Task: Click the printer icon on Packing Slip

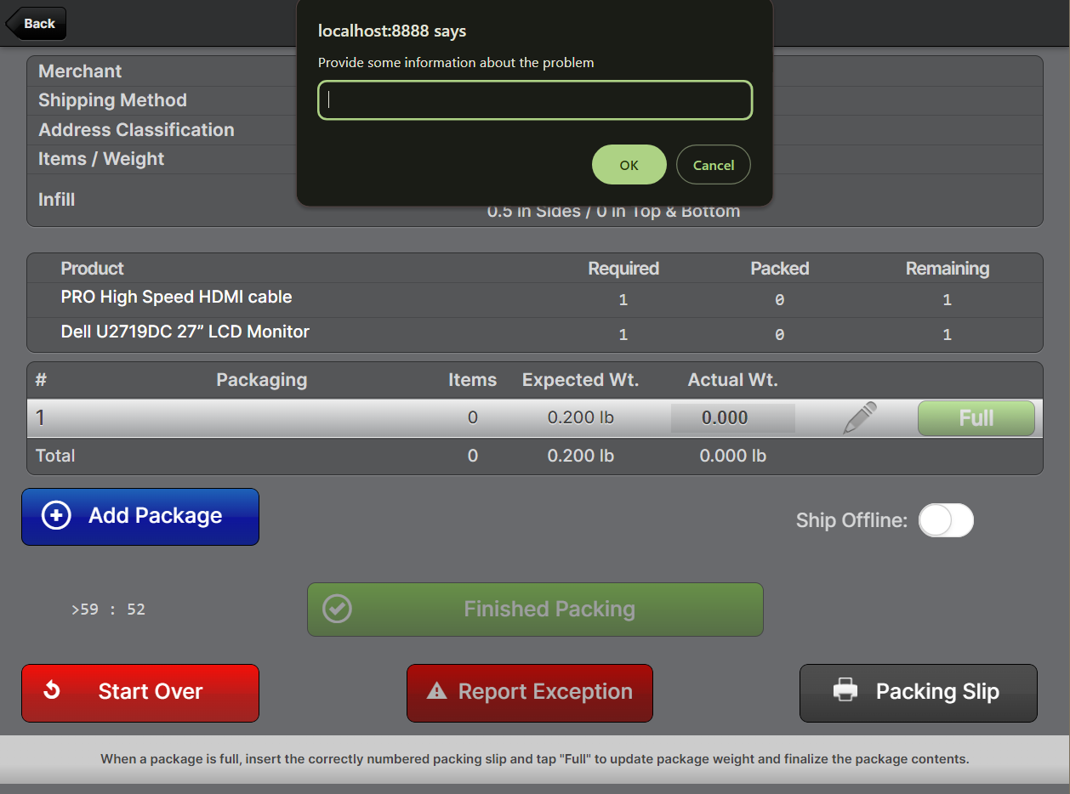Action: pos(845,691)
